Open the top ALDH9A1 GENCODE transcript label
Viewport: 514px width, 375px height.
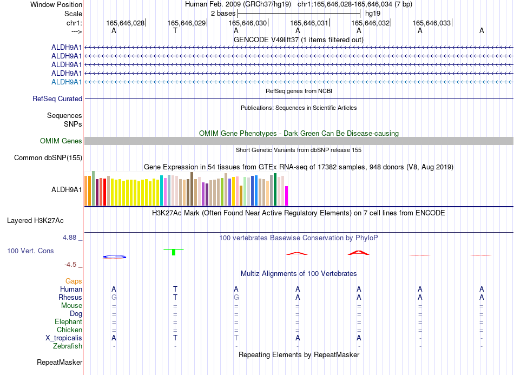[67, 47]
